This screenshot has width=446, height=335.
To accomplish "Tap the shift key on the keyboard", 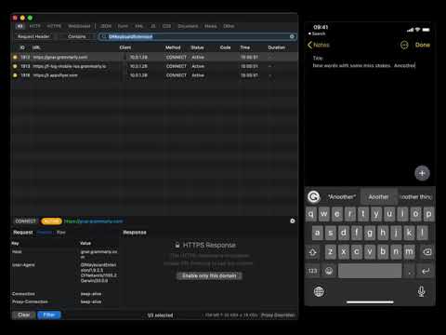I will point(313,252).
